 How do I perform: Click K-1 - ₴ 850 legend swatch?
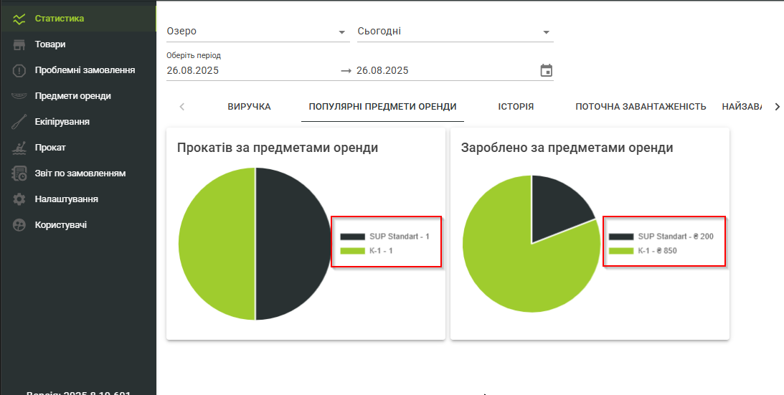point(621,251)
